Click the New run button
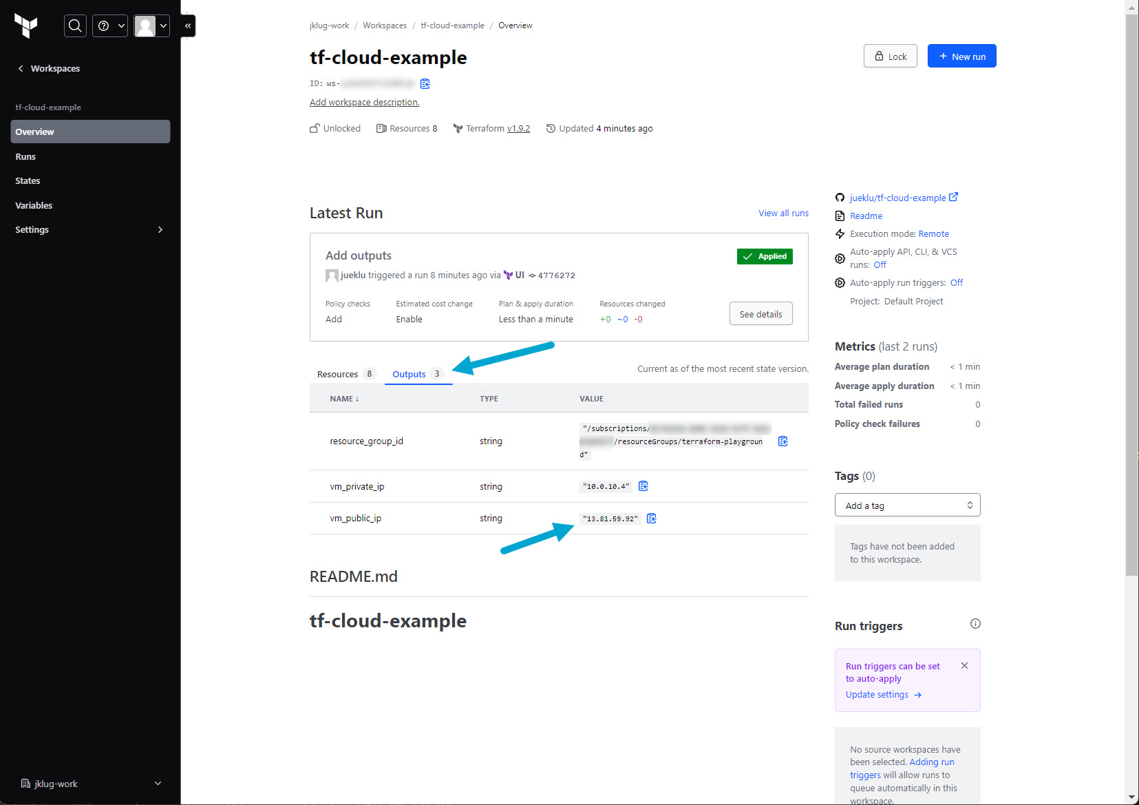 point(961,56)
